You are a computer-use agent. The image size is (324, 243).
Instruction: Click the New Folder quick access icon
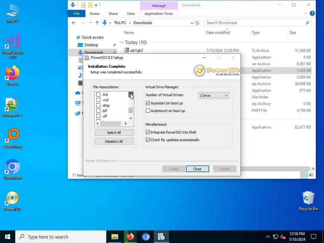pyautogui.click(x=90, y=5)
